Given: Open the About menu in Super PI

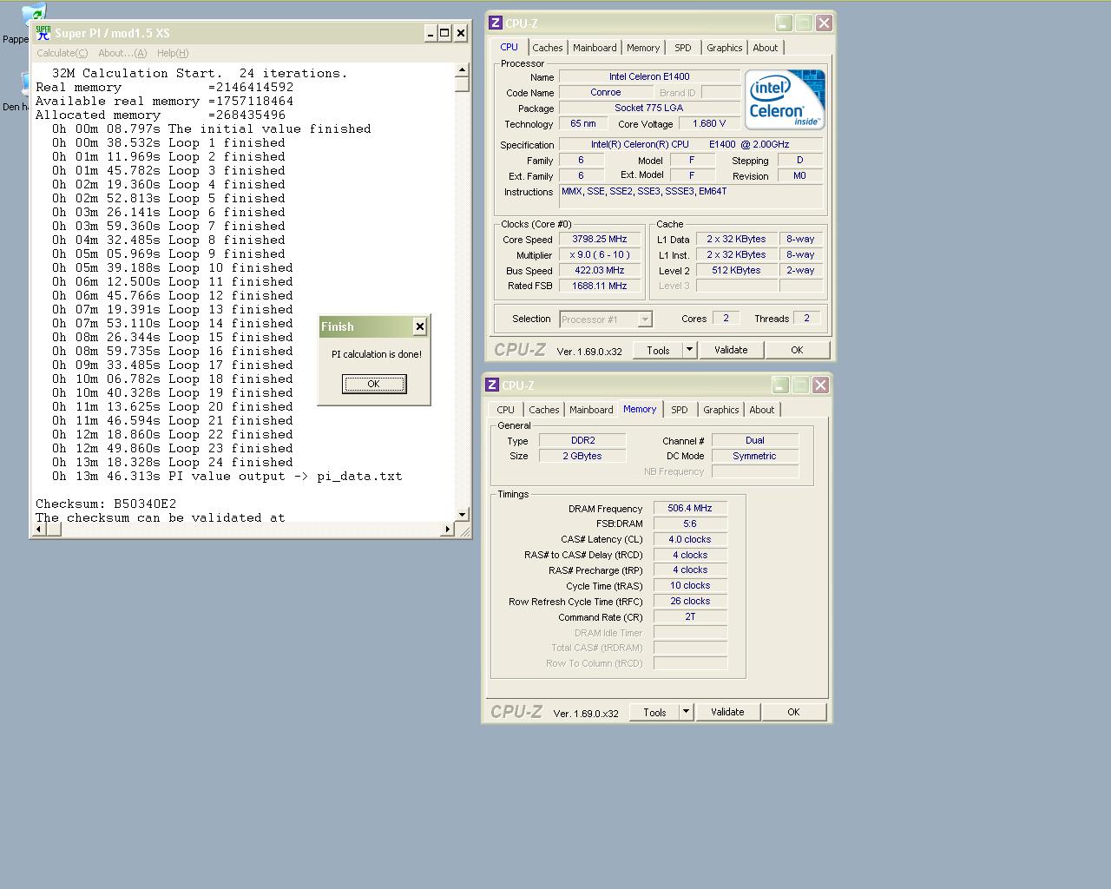Looking at the screenshot, I should pyautogui.click(x=122, y=53).
